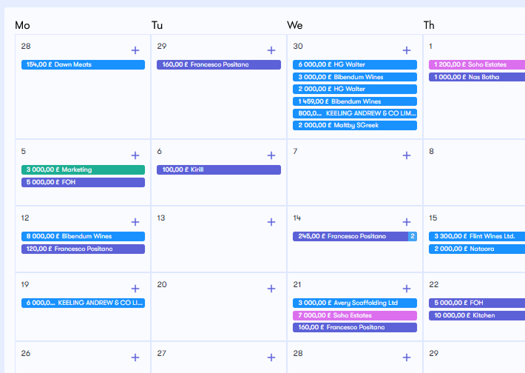Open the 154,00 £ Dawn Meats entry
Image resolution: width=525 pixels, height=373 pixels.
pos(83,65)
